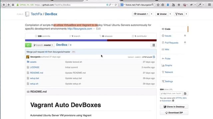Viewport: 213px width, 119px height.
Task: Open the Code tab in sidebar
Action: click(x=174, y=29)
